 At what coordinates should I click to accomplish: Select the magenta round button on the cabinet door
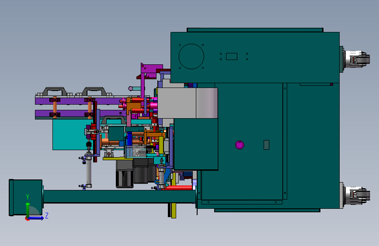[x=240, y=145]
